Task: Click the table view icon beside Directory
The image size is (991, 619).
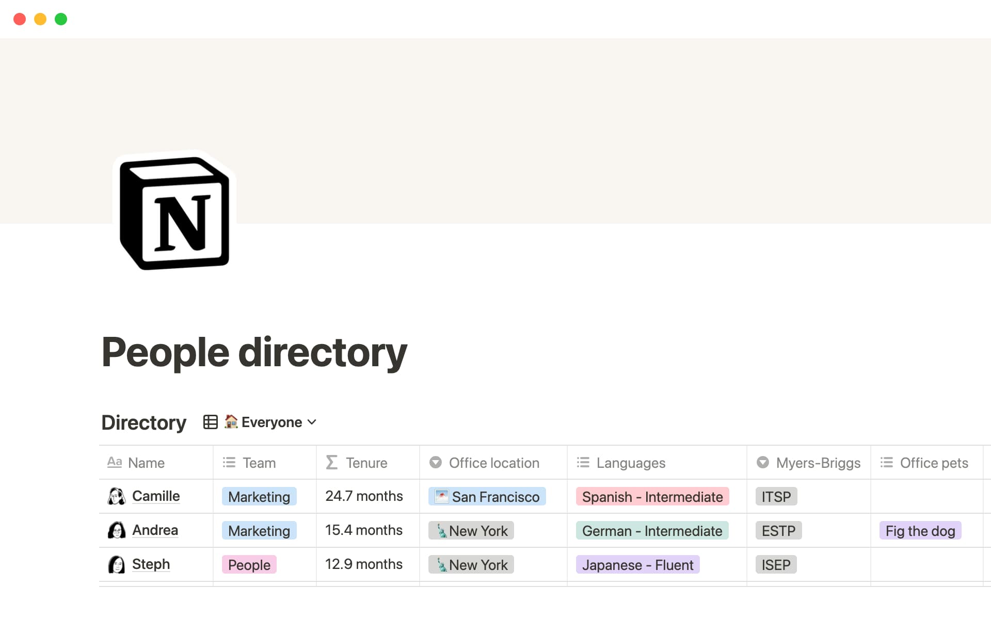Action: [x=210, y=422]
